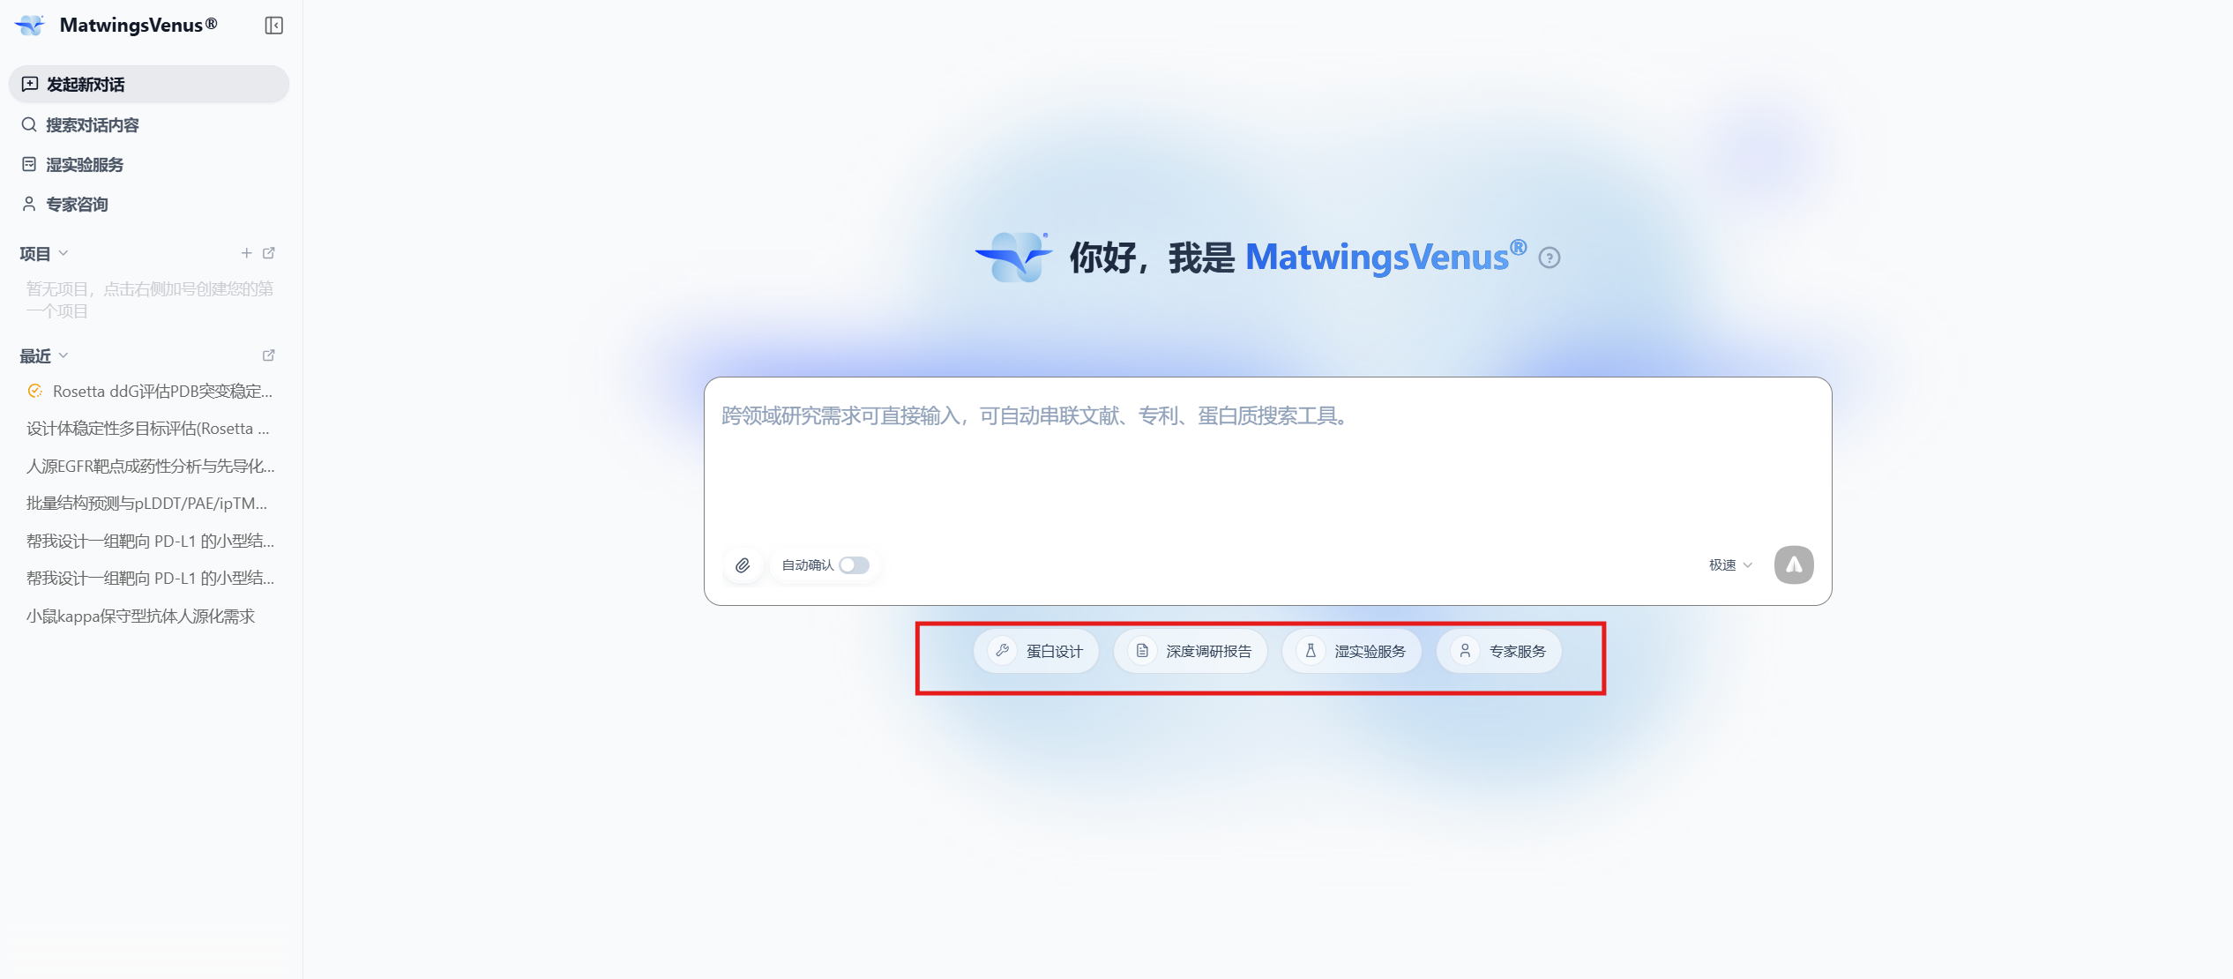Click the help question-mark icon near title
The image size is (2233, 979).
[1550, 258]
